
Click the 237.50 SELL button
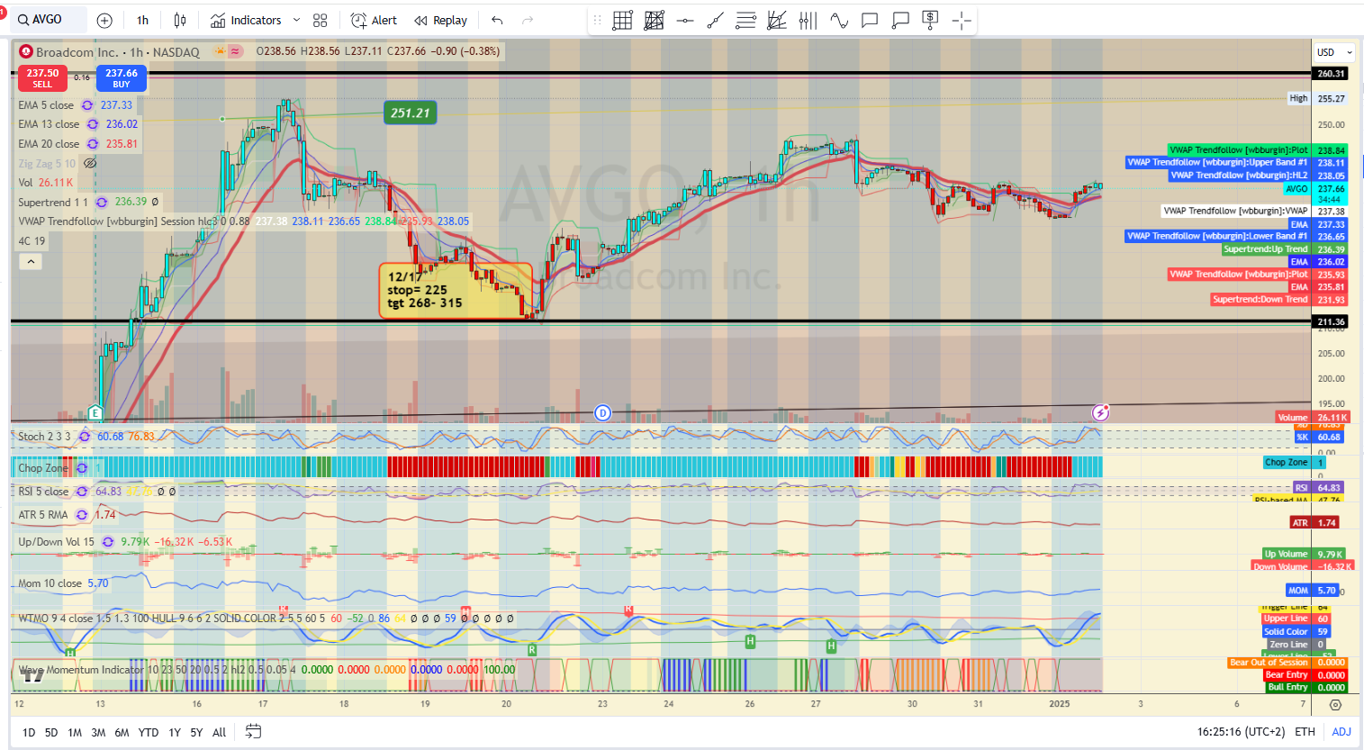coord(42,78)
